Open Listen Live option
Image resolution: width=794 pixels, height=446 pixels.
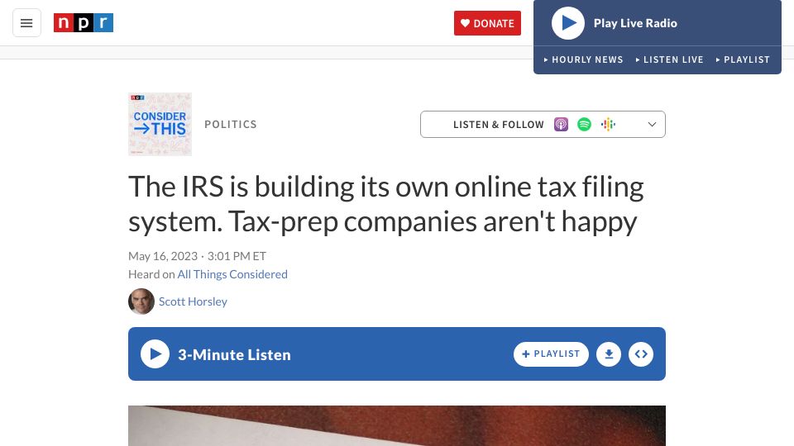pyautogui.click(x=669, y=59)
